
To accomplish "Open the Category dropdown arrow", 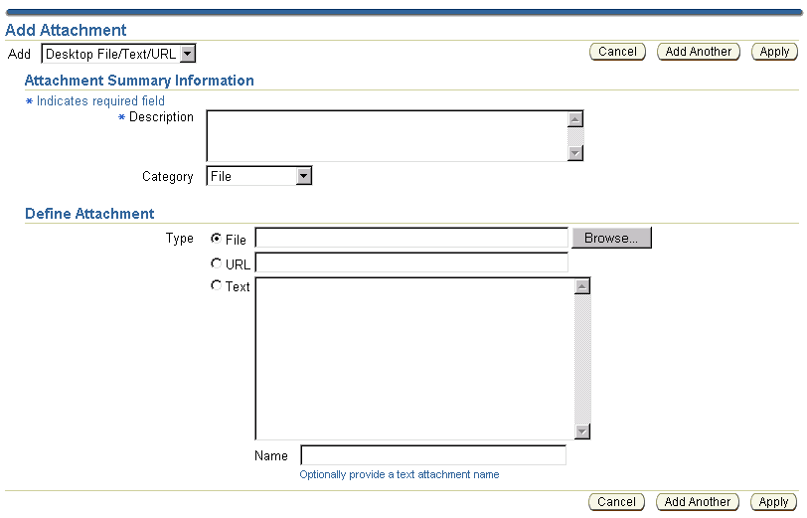I will click(x=304, y=176).
